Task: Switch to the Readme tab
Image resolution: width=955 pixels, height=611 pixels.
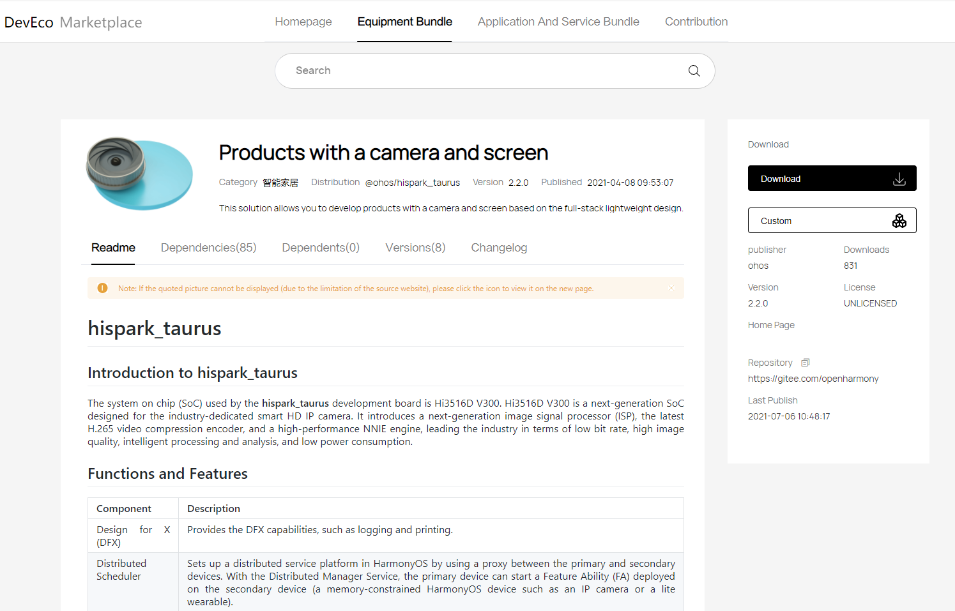Action: pos(113,248)
